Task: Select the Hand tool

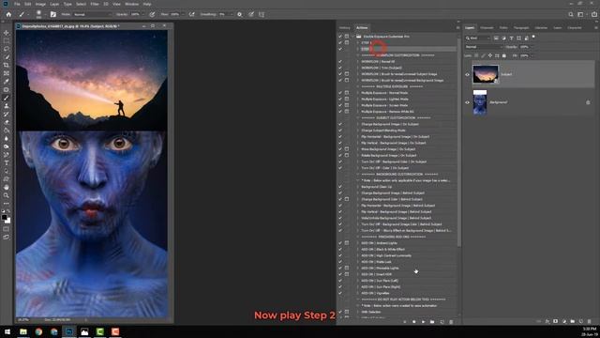Action: tap(7, 188)
